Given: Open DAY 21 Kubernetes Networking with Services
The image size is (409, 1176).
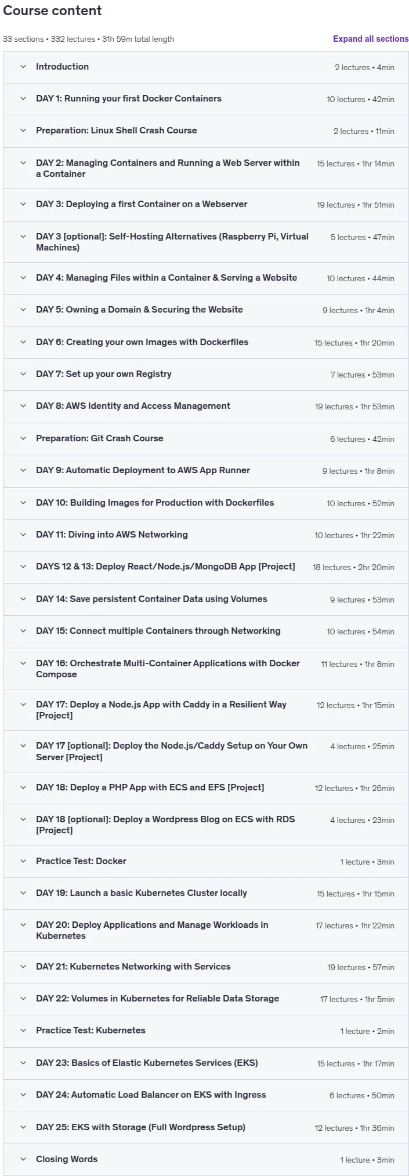Looking at the screenshot, I should click(133, 967).
